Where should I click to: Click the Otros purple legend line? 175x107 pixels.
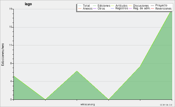point(94,8)
